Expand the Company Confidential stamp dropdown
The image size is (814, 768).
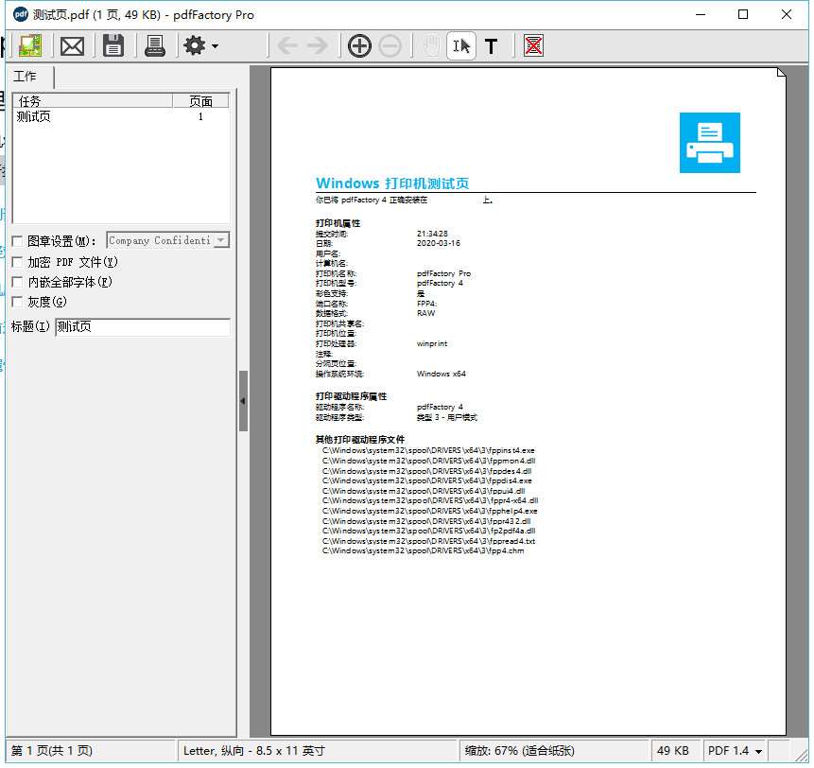click(221, 241)
